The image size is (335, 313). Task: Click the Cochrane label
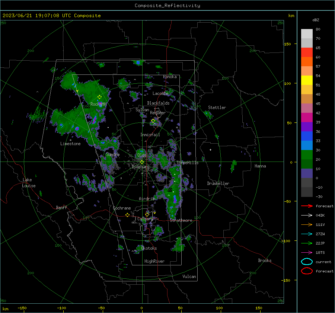click(x=122, y=208)
